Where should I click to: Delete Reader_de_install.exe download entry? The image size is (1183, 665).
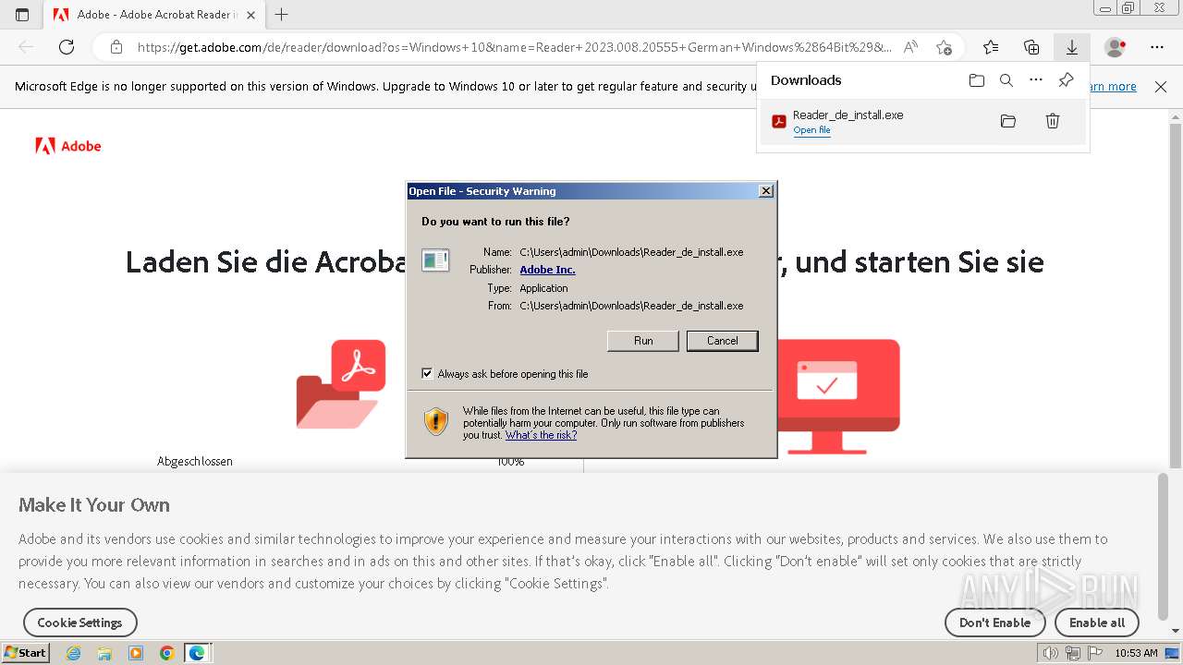1053,121
